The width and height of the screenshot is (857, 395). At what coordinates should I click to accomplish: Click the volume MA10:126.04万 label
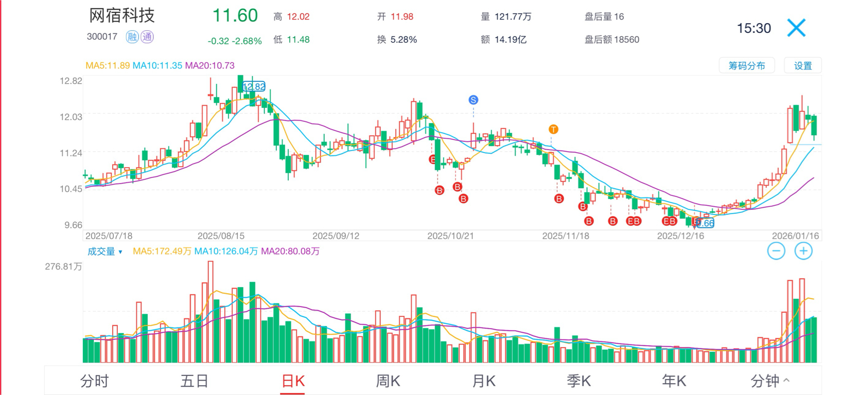click(226, 252)
